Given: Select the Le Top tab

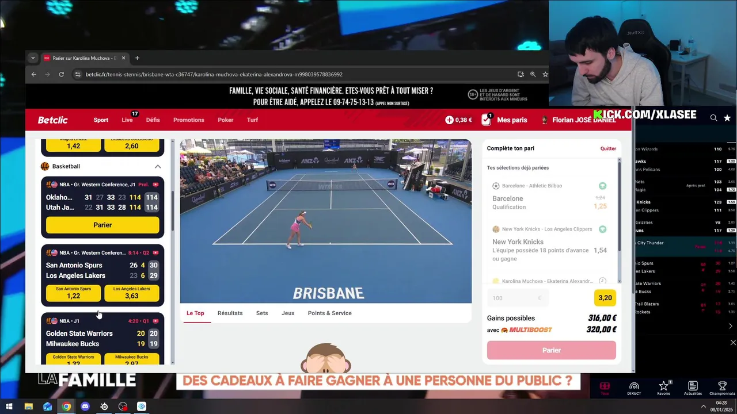Looking at the screenshot, I should pyautogui.click(x=195, y=313).
